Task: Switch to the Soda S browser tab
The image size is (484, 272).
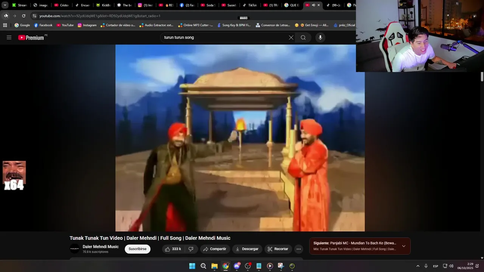Action: (x=208, y=5)
